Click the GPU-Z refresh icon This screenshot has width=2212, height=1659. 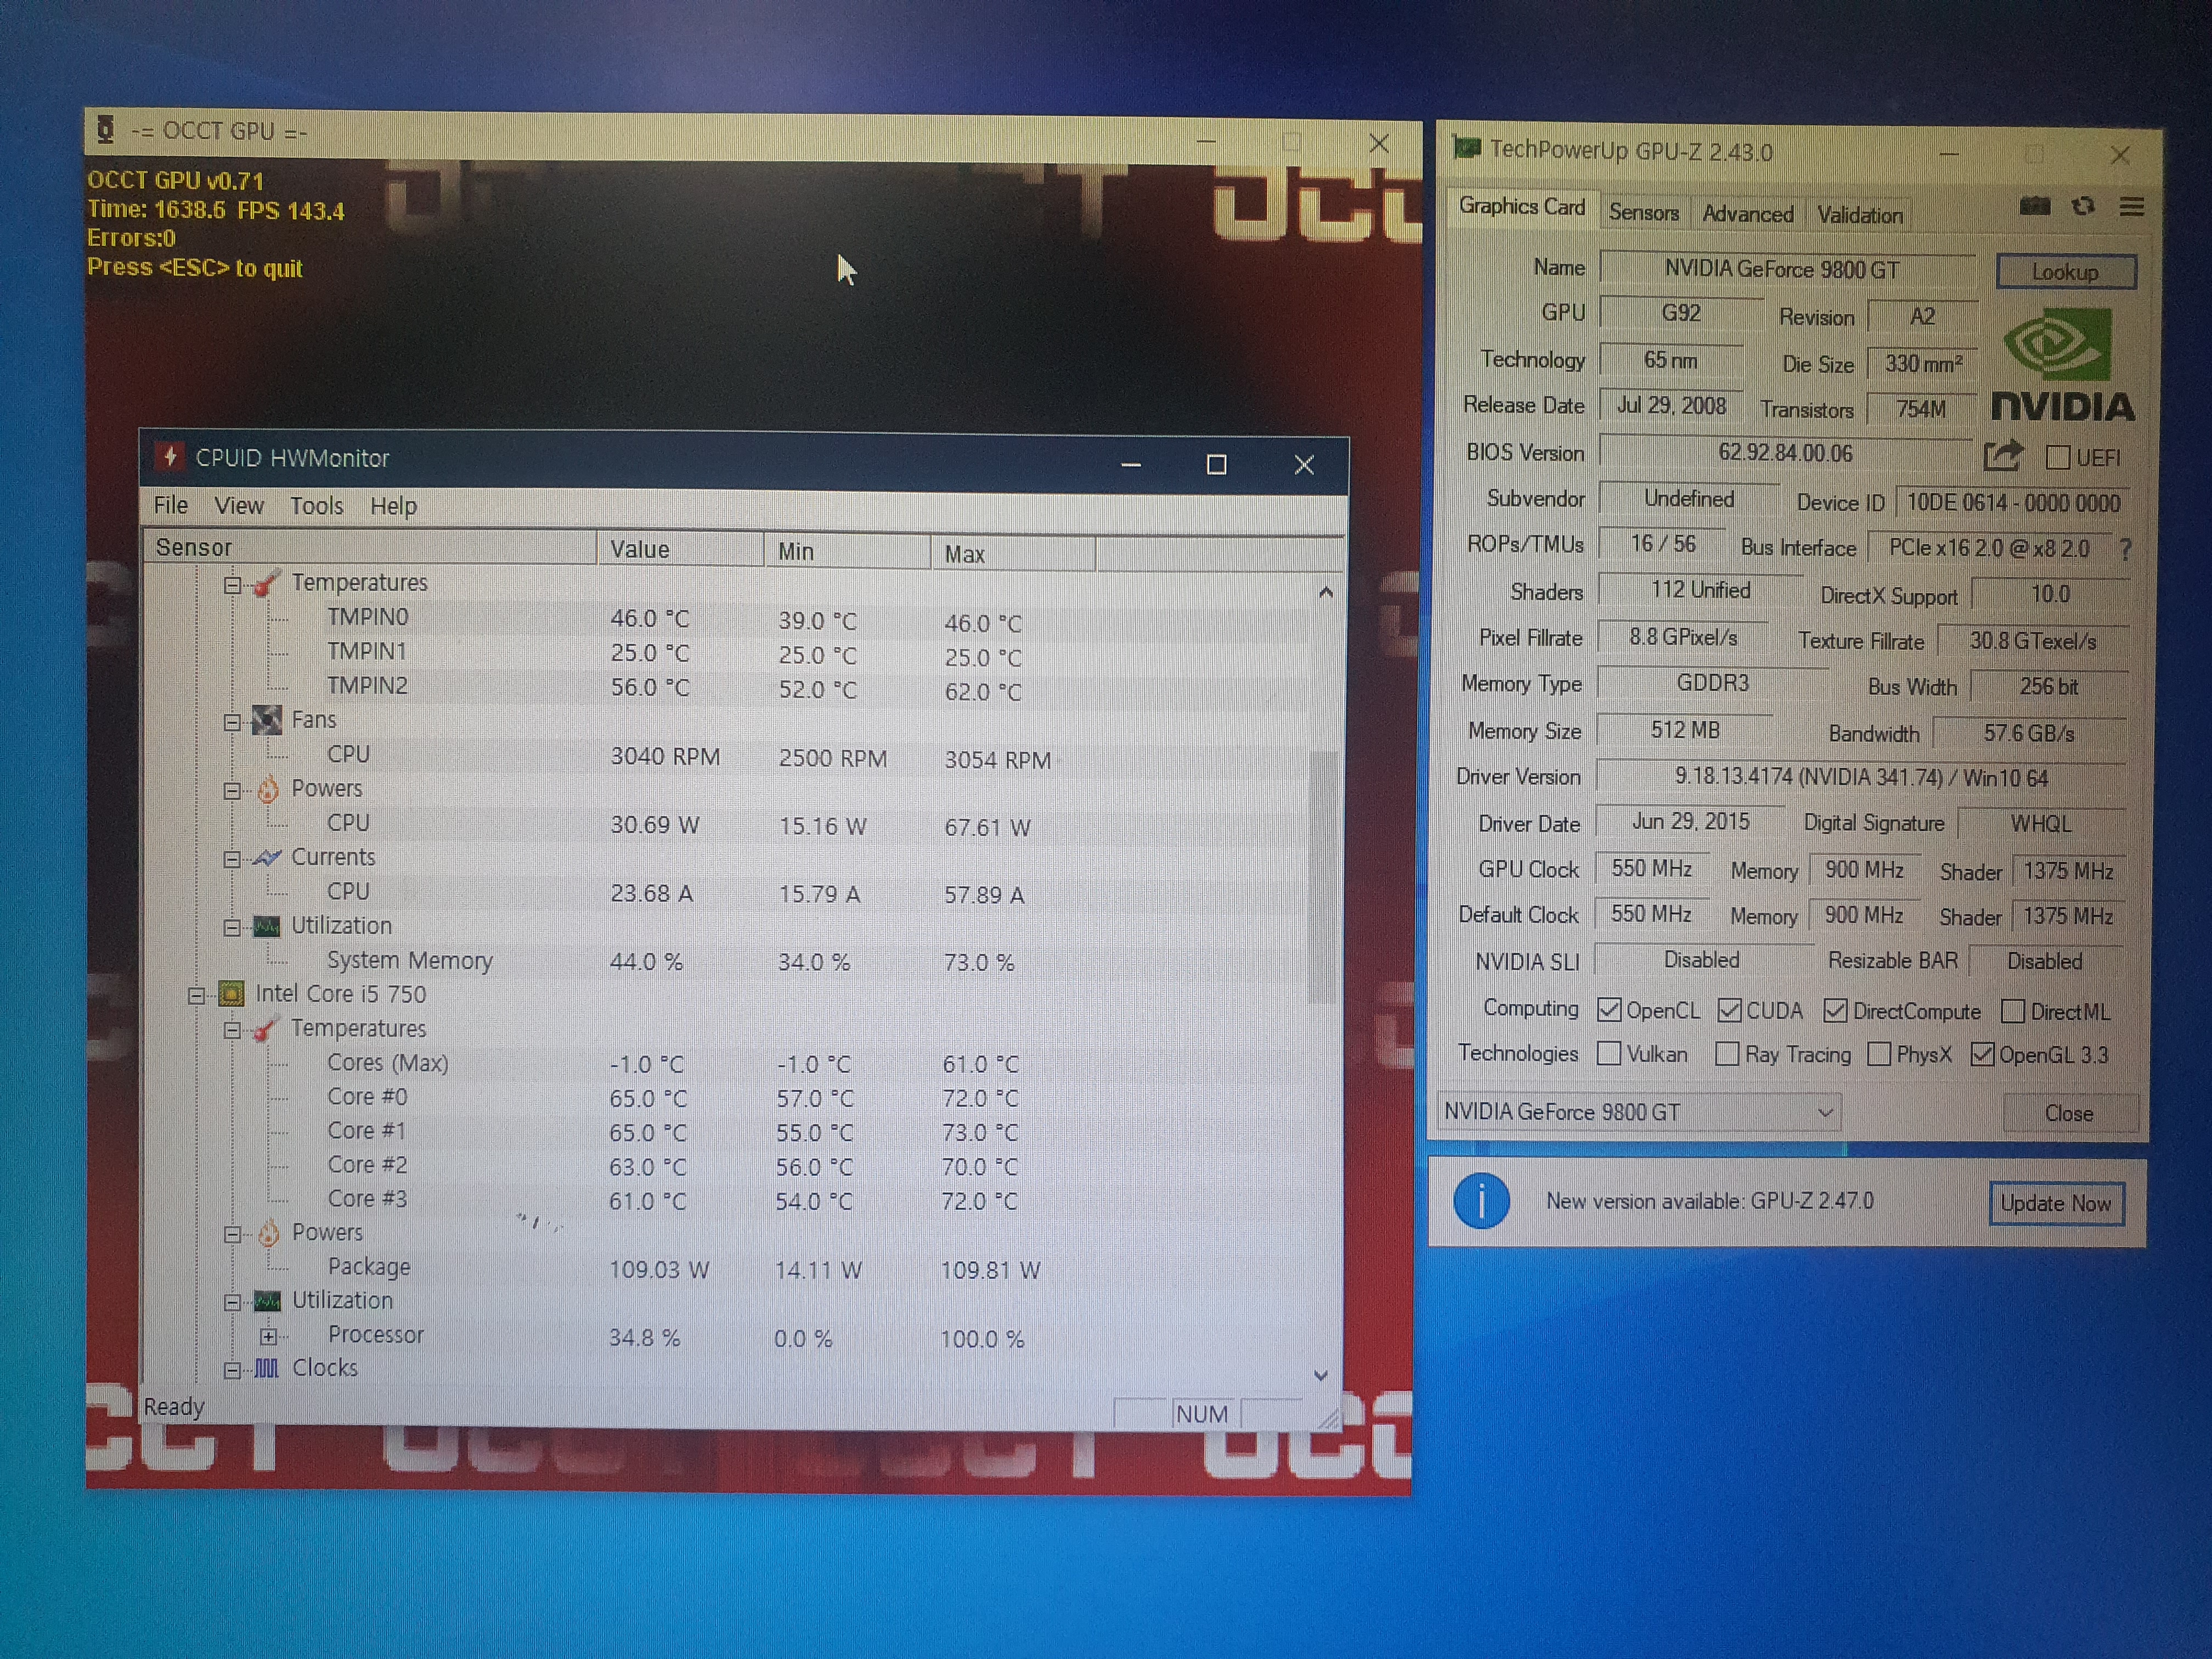click(2084, 206)
